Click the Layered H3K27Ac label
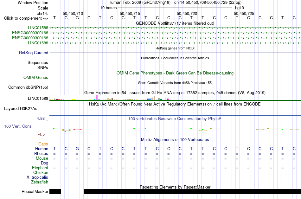Viewport: 301px width, 199px height. pos(21,109)
